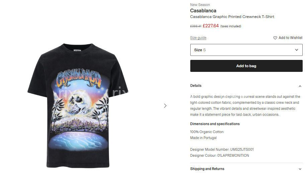The image size is (306, 183).
Task: Open the Casablanca brand name link
Action: pos(203,11)
